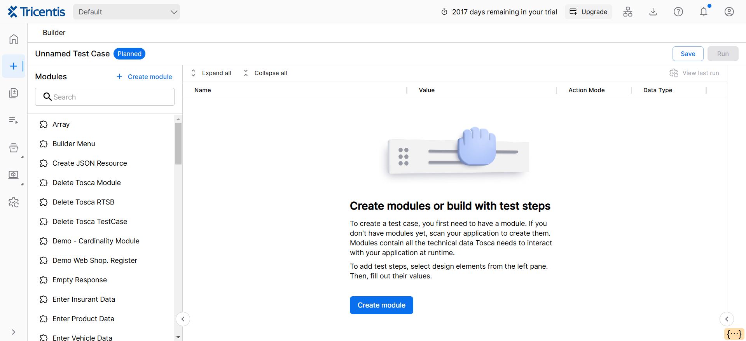Open the Home icon in sidebar

click(14, 39)
